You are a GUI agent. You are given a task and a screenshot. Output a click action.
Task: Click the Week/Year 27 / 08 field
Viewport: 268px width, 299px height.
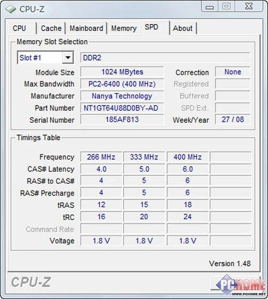(x=232, y=119)
